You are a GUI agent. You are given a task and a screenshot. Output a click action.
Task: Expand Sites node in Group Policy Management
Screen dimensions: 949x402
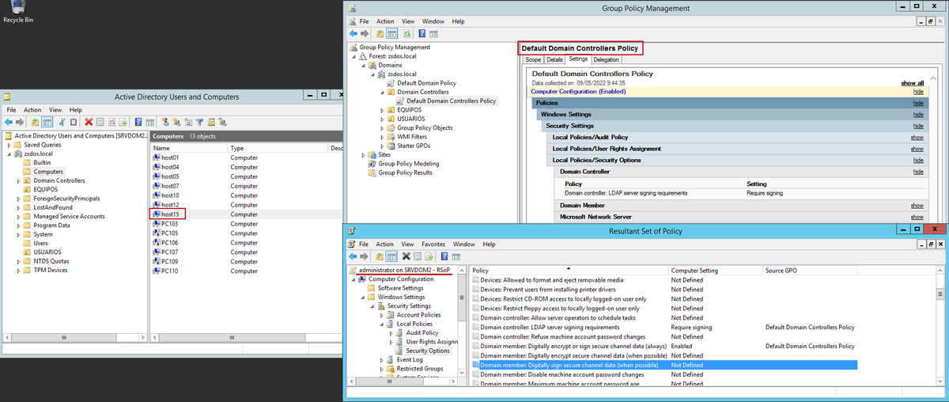(363, 154)
